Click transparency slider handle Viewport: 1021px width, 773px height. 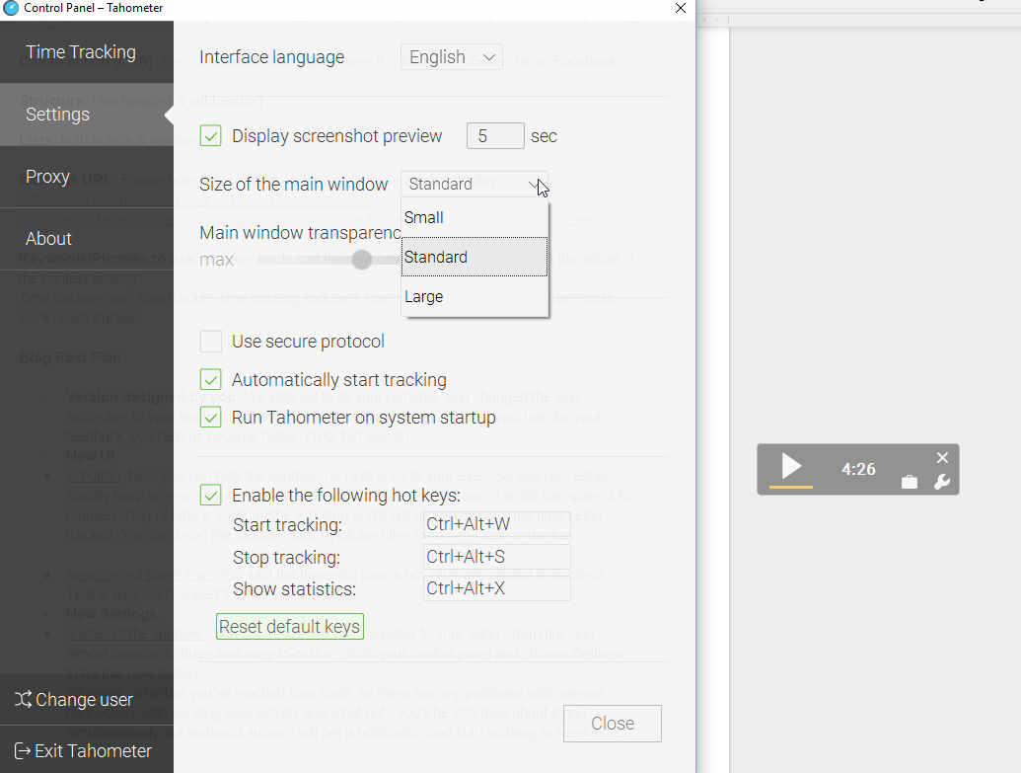[361, 260]
